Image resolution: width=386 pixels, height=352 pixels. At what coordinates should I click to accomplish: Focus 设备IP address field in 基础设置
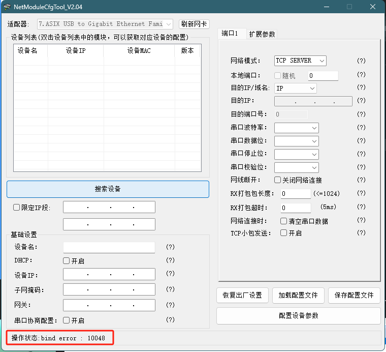pyautogui.click(x=109, y=274)
